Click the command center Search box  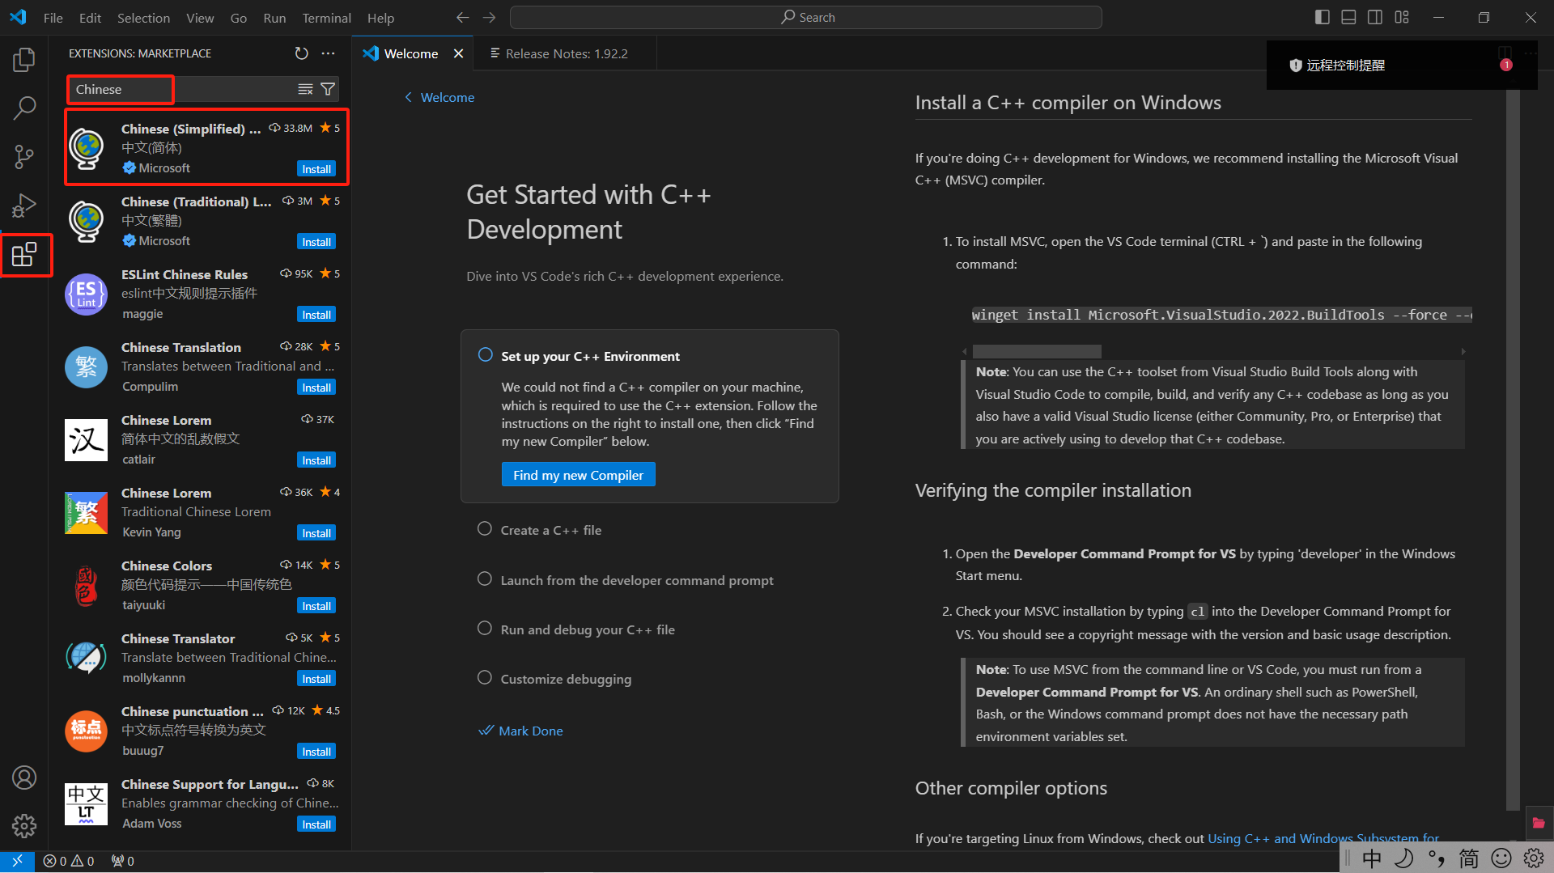tap(805, 18)
